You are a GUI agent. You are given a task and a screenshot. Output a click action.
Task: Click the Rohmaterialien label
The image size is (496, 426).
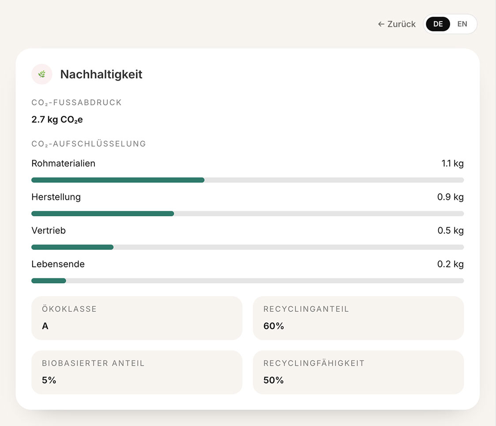[x=63, y=163]
